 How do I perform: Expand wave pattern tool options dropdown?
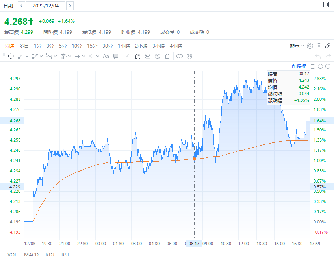click(56, 56)
